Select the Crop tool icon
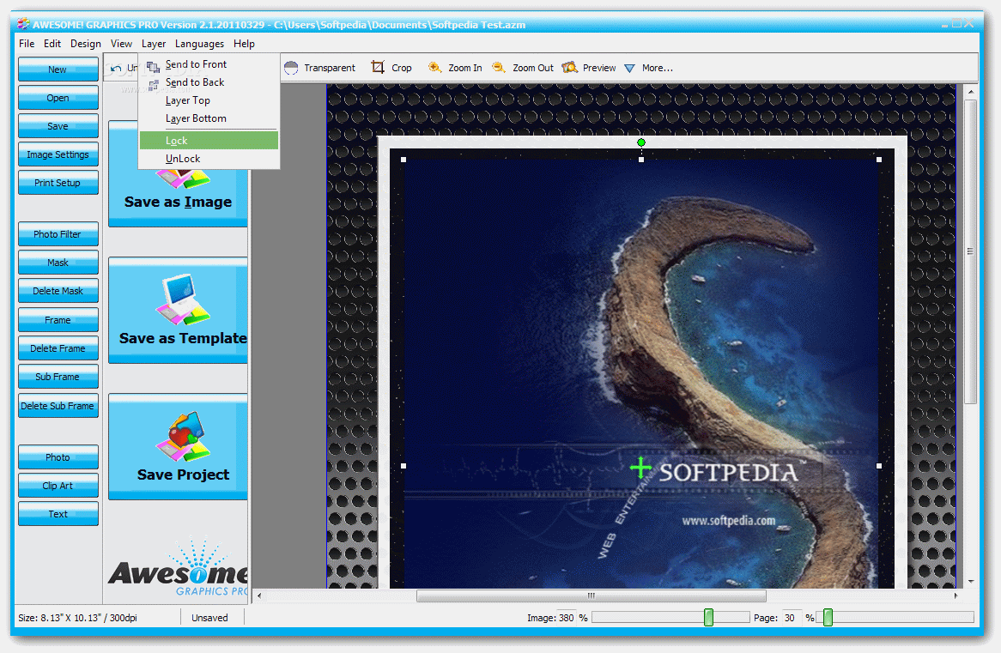The height and width of the screenshot is (653, 1001). click(378, 67)
